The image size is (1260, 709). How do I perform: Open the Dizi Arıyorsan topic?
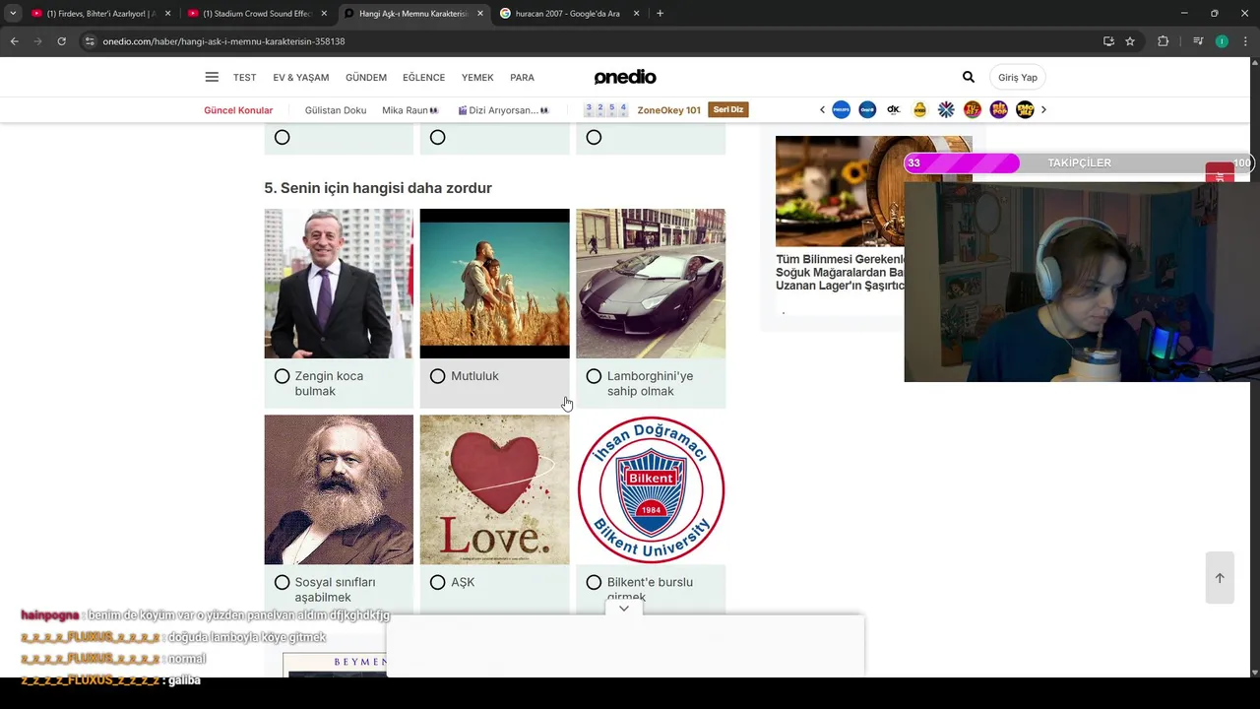[503, 110]
